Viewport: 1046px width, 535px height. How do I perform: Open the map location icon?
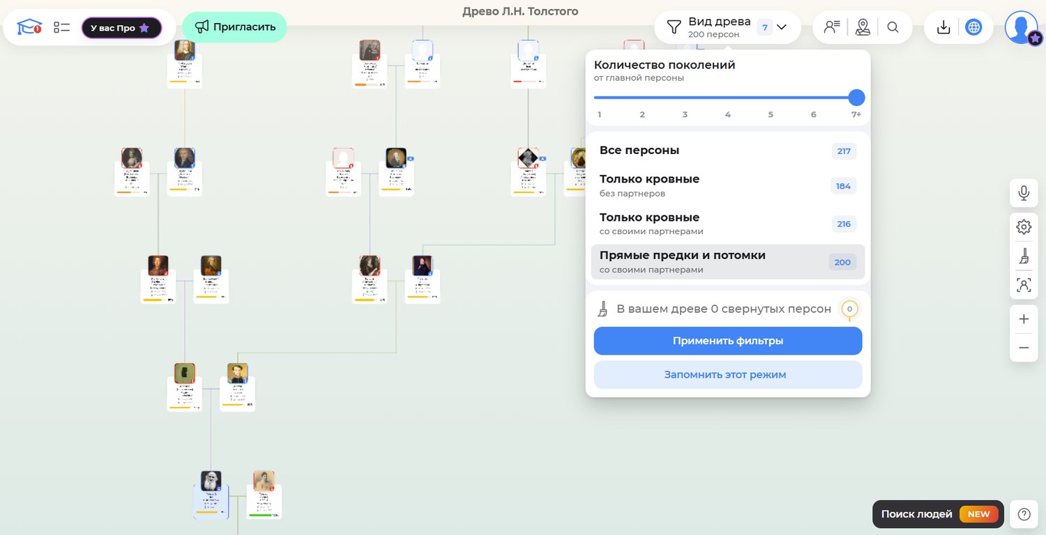(x=863, y=27)
